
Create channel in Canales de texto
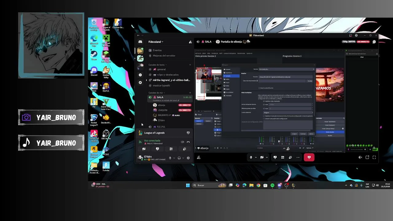pyautogui.click(x=190, y=65)
